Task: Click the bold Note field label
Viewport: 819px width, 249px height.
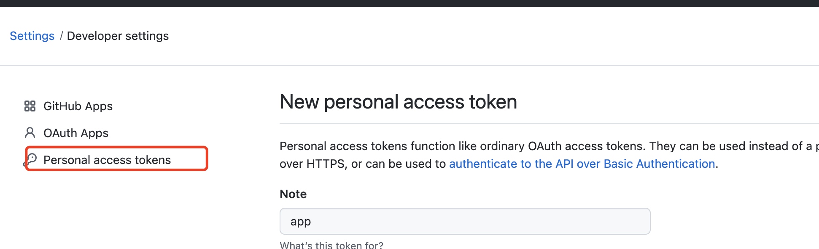Action: (x=293, y=194)
